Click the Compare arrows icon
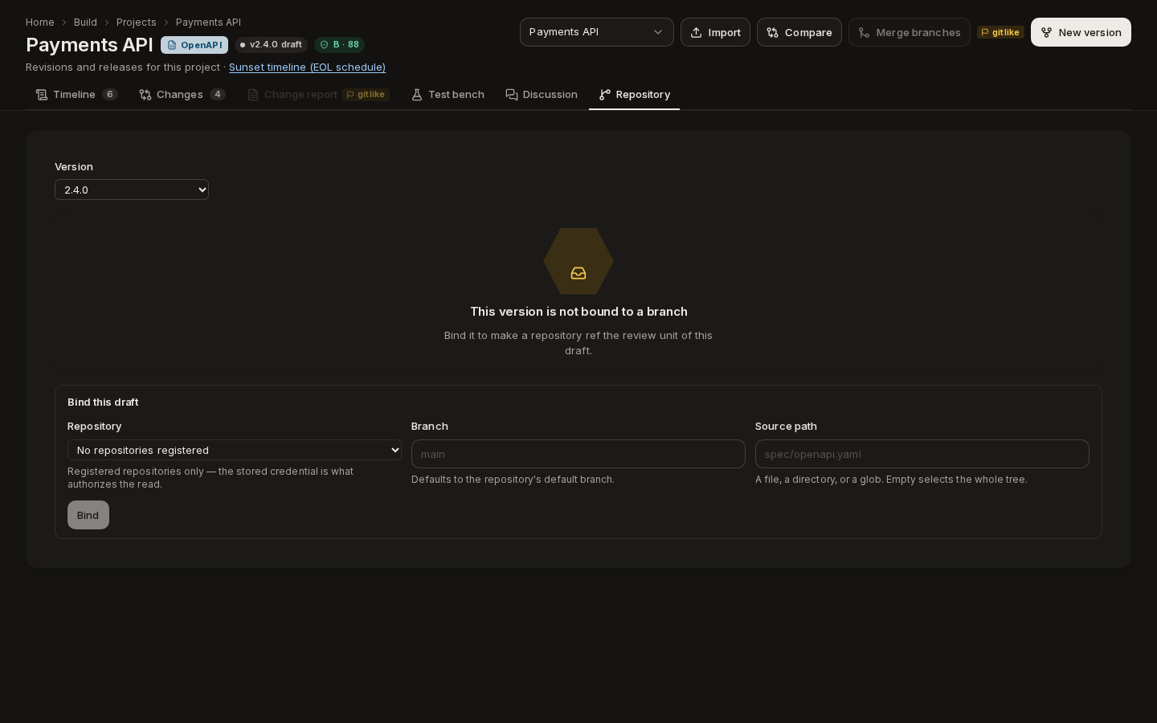Viewport: 1157px width, 723px height. [x=773, y=33]
